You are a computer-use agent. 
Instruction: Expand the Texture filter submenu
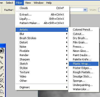42,72
